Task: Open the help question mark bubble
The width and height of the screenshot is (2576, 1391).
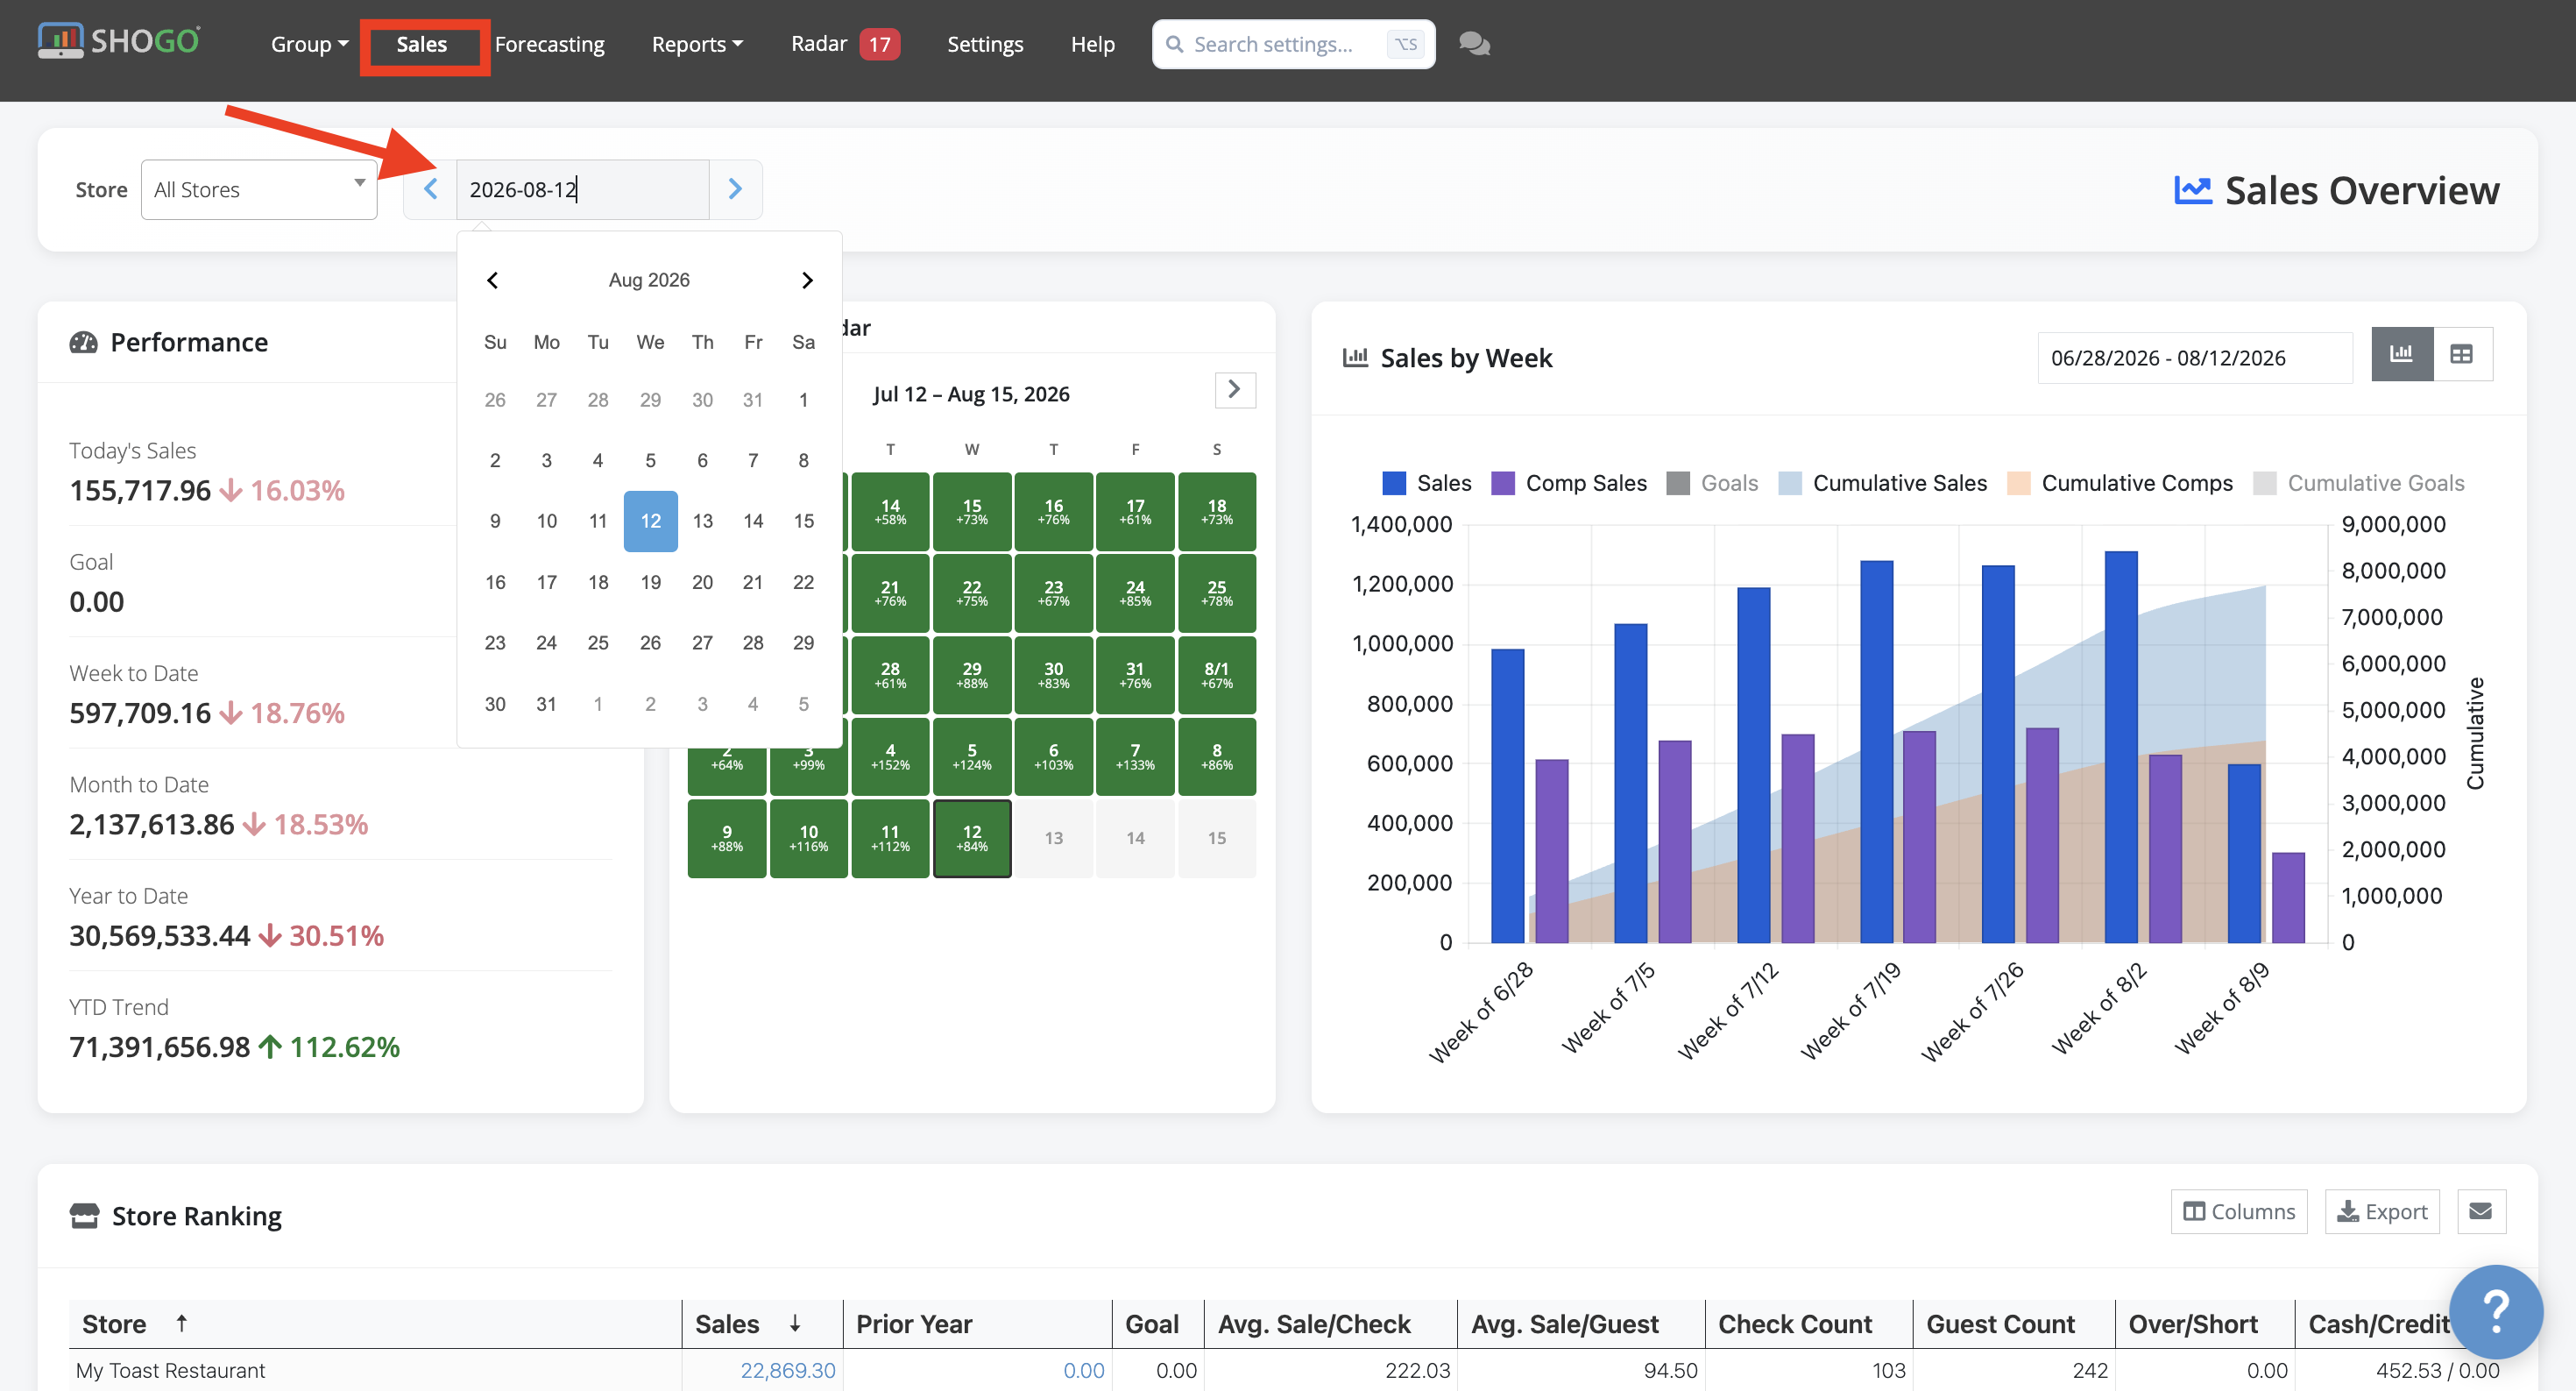Action: pos(2495,1311)
